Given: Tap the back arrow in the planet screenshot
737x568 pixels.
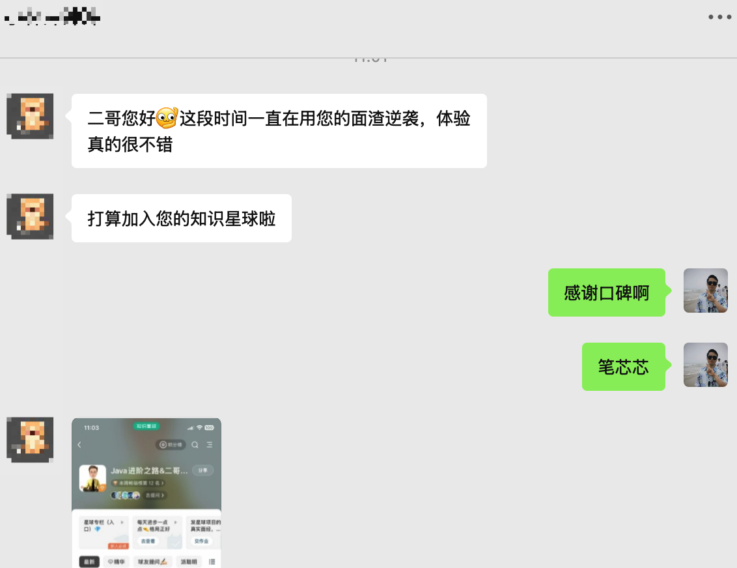Looking at the screenshot, I should click(x=79, y=444).
